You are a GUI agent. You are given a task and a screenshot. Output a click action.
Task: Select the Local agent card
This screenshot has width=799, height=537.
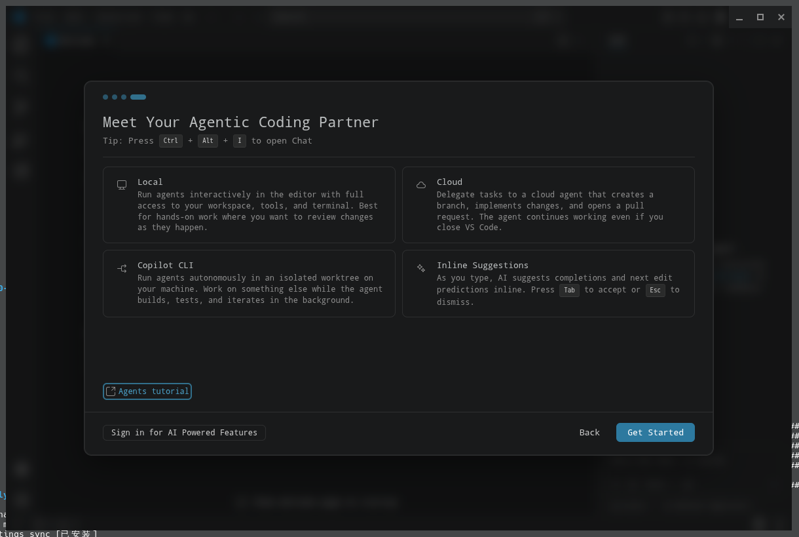[249, 205]
